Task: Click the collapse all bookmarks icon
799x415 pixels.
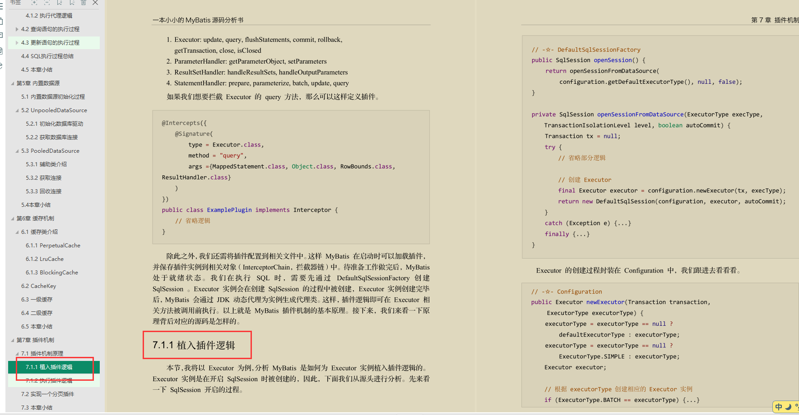Action: coord(47,3)
